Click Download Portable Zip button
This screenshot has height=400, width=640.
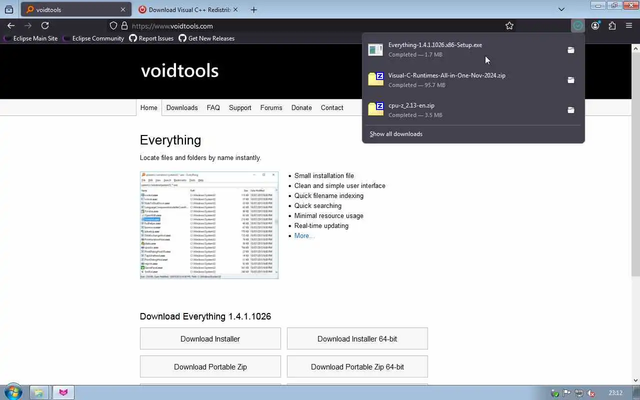210,366
